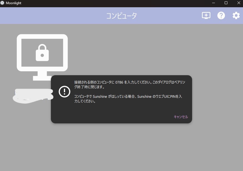
Task: Click the Moonlight logo in the title bar
Action: click(x=3, y=3)
